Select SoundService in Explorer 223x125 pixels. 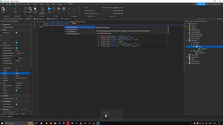(195, 61)
